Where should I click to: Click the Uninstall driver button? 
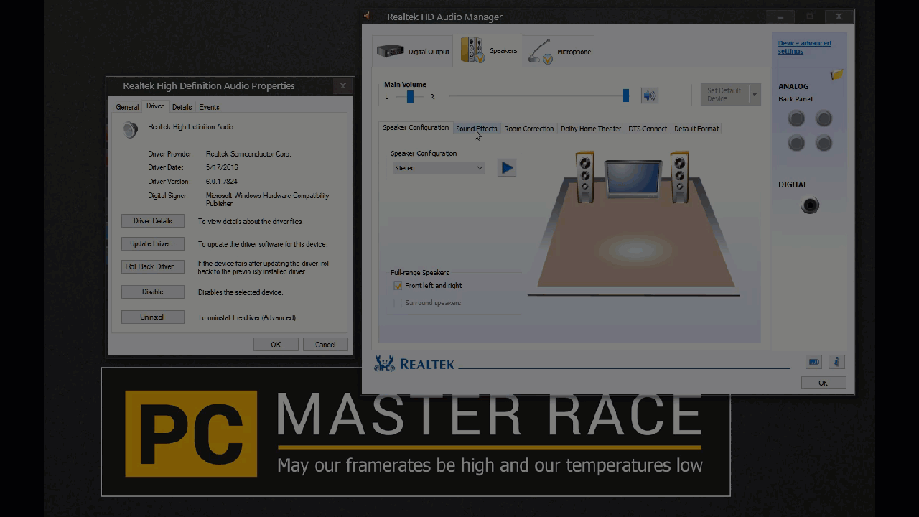click(x=153, y=317)
